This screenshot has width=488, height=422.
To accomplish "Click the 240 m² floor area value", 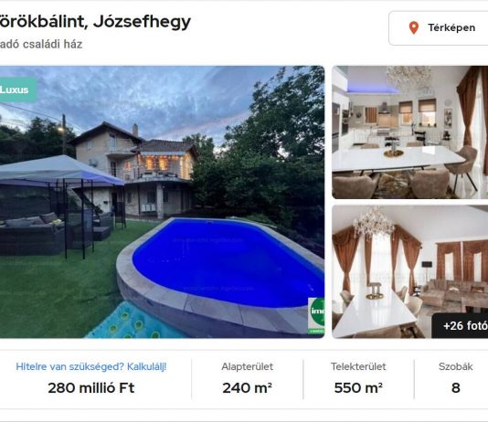I will tap(247, 388).
